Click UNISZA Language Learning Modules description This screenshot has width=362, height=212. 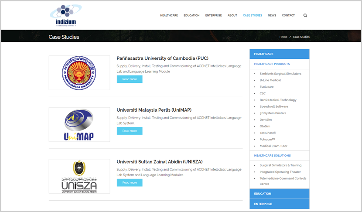pyautogui.click(x=179, y=172)
